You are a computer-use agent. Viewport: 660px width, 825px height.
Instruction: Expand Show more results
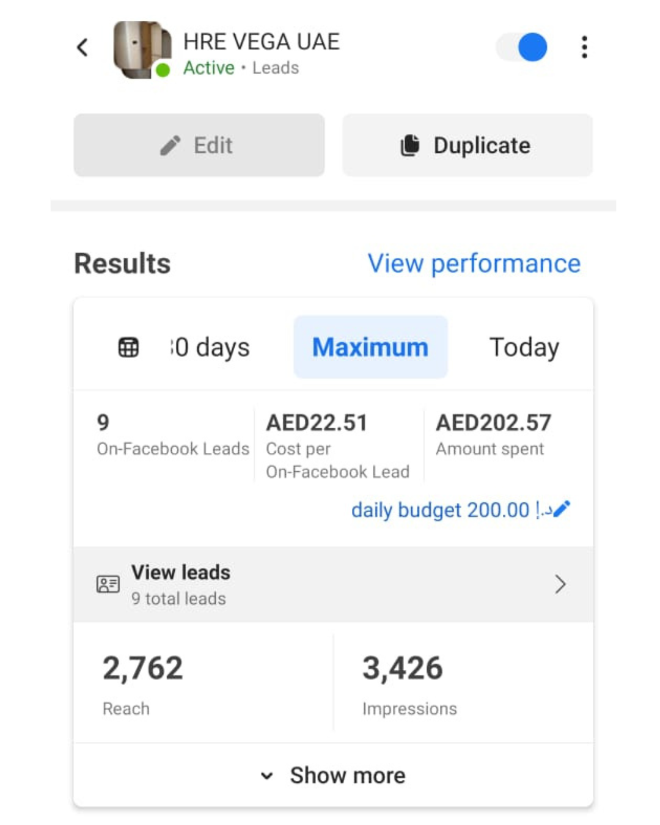tap(347, 775)
